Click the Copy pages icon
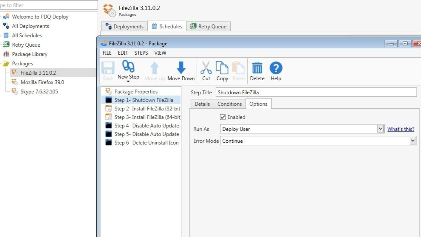This screenshot has width=421, height=237. pyautogui.click(x=222, y=68)
